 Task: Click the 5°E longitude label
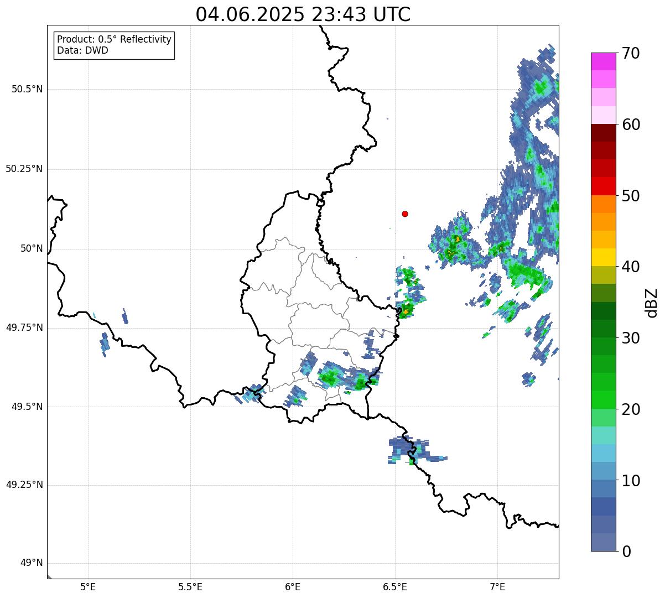[x=88, y=587]
